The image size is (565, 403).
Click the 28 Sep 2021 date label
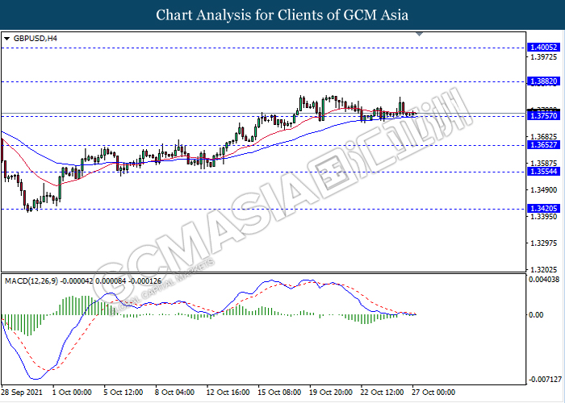(x=22, y=393)
